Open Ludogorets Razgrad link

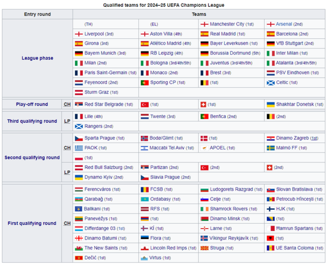(x=231, y=189)
